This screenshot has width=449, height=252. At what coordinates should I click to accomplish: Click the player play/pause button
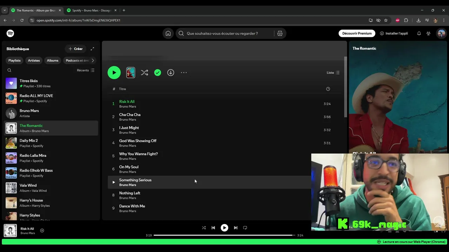(x=224, y=228)
